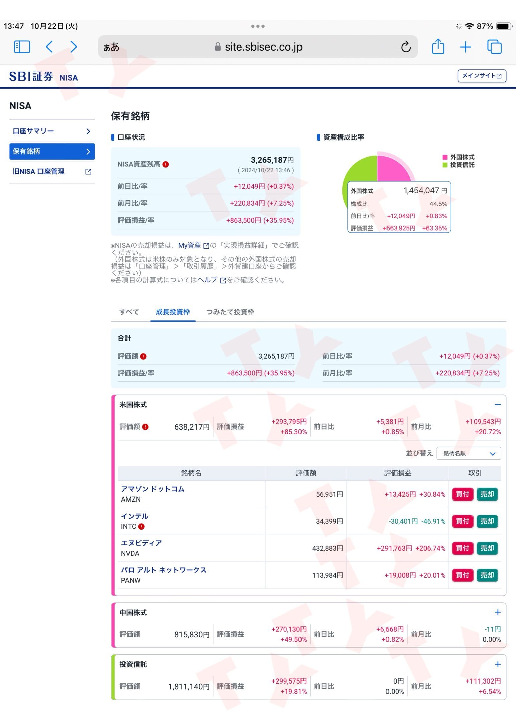Click red info icon next to NISA資産残高
This screenshot has height=728, width=516.
click(x=165, y=164)
